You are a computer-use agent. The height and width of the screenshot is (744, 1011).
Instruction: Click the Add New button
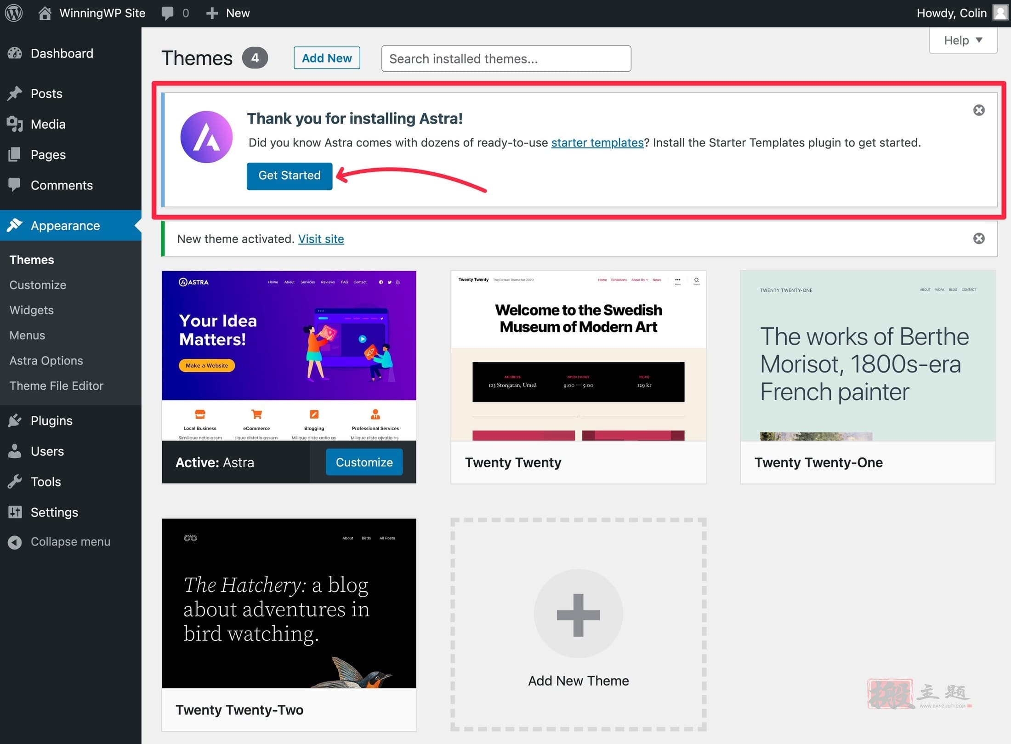(327, 58)
